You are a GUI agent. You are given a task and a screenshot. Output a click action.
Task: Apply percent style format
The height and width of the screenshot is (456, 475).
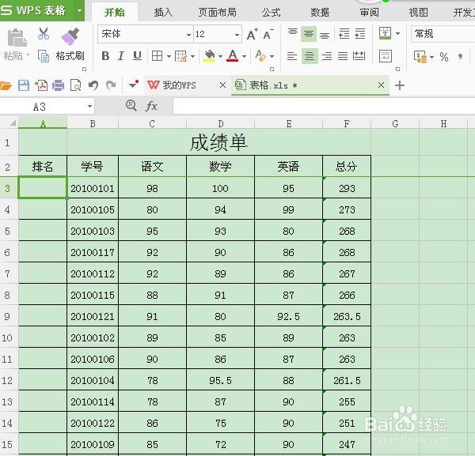[444, 57]
